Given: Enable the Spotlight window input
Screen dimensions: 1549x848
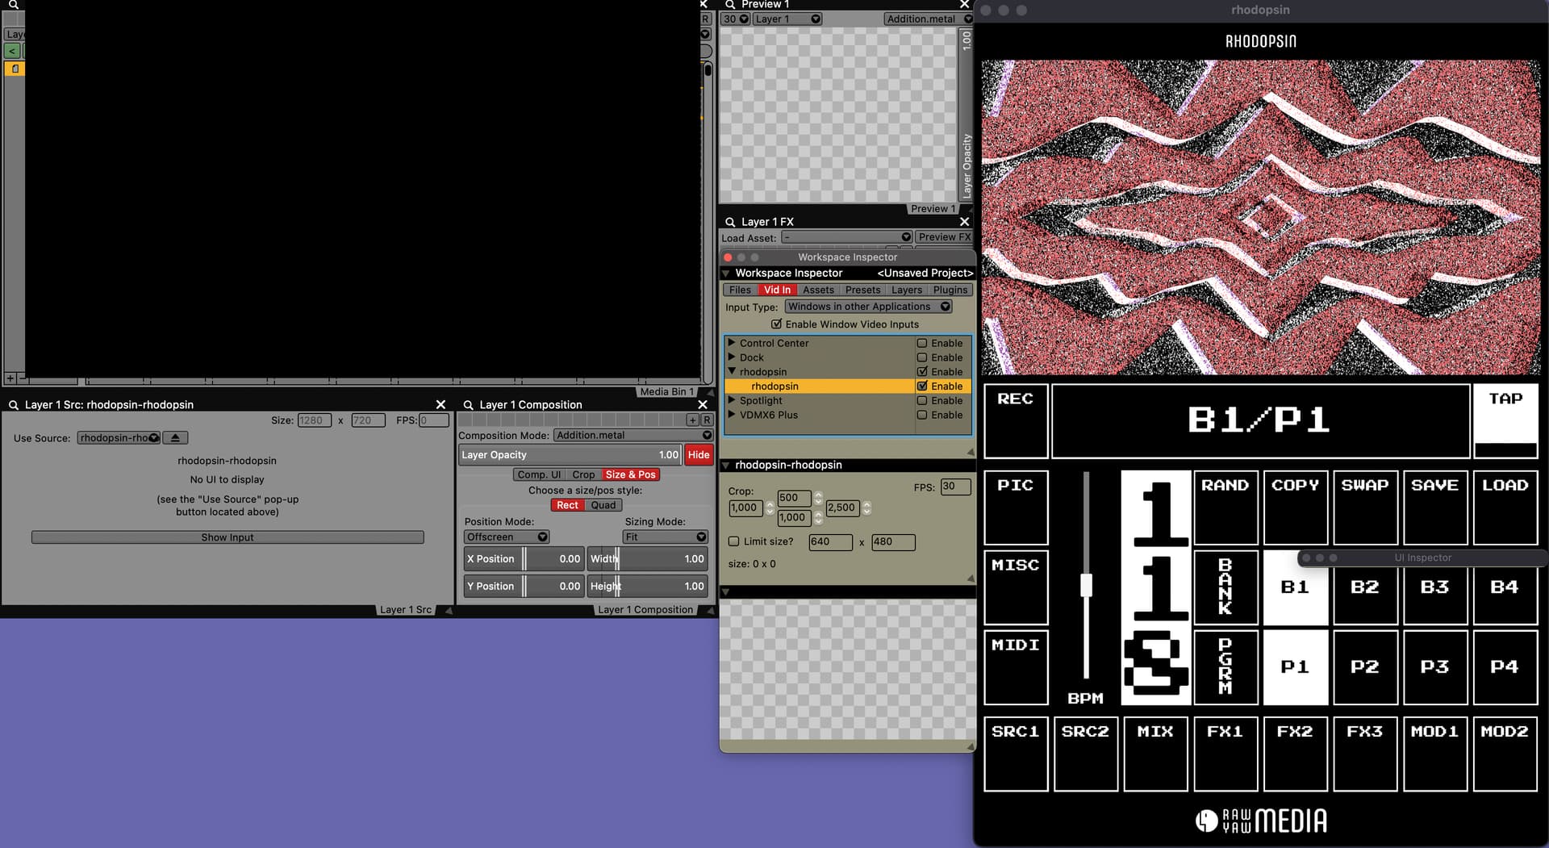Looking at the screenshot, I should 922,401.
